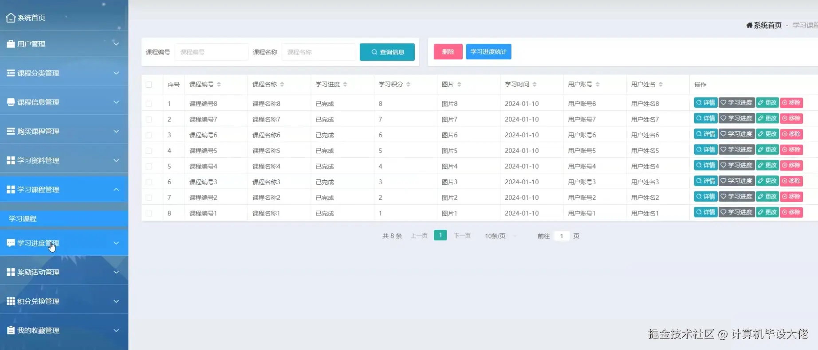Click 更改 for row 课程编号6
818x350 pixels.
click(x=767, y=134)
